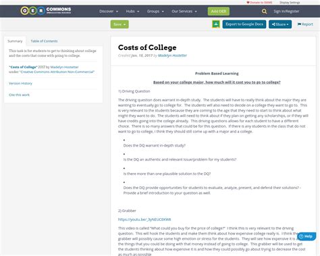Click Sign in/Register link
Screen dimensions: 320x256
pos(286,11)
